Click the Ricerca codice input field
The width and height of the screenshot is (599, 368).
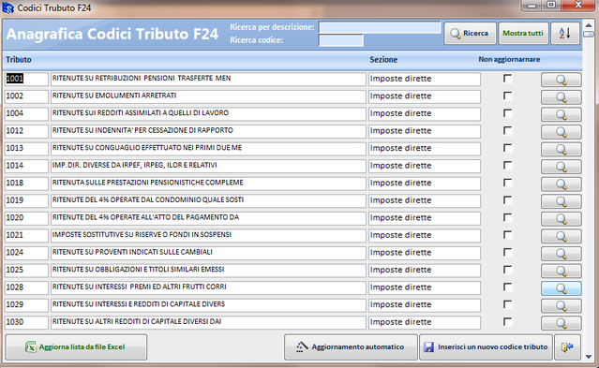pos(341,40)
